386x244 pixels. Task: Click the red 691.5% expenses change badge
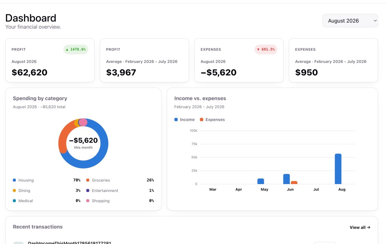(266, 49)
